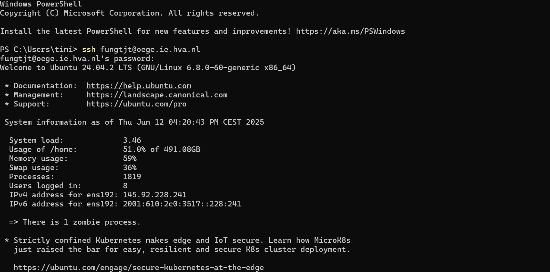Click the PS C:\Users\timi prompt
This screenshot has height=272, width=550.
tap(38, 50)
